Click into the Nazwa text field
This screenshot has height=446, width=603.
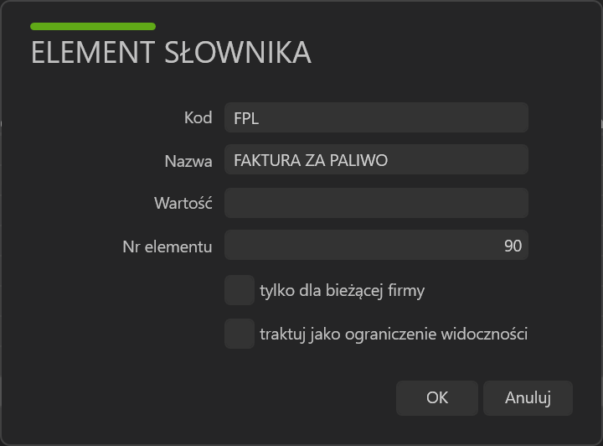pos(376,159)
